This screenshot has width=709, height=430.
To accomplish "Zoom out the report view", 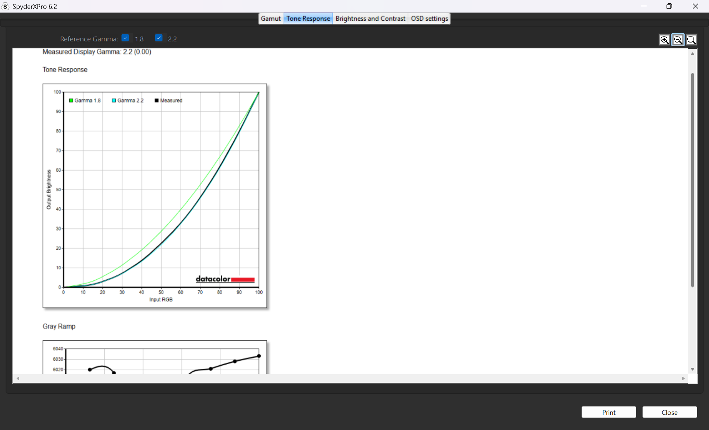I will [x=678, y=40].
